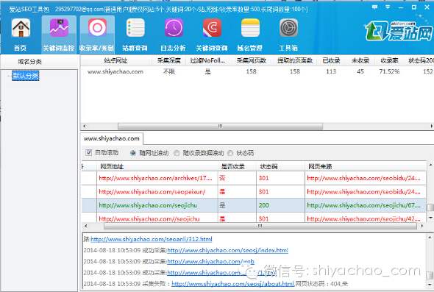Sort by 提取的页面数 column header
The width and height of the screenshot is (434, 292).
coord(295,60)
